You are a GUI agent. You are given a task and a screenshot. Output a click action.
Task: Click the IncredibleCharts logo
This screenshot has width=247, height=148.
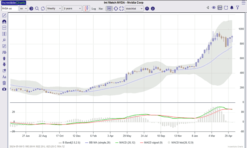pos(14,3)
